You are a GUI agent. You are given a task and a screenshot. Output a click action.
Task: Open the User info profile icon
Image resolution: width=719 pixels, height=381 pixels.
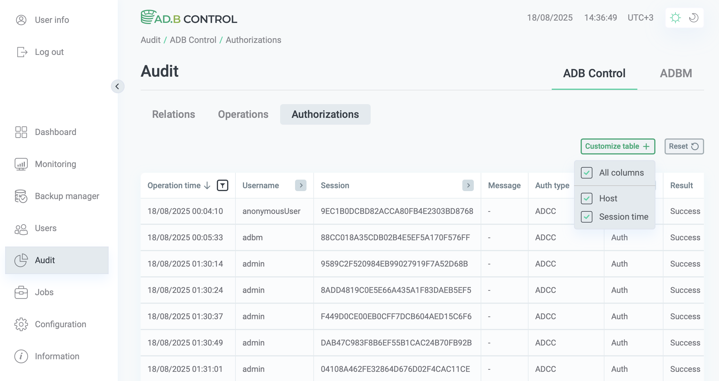21,20
